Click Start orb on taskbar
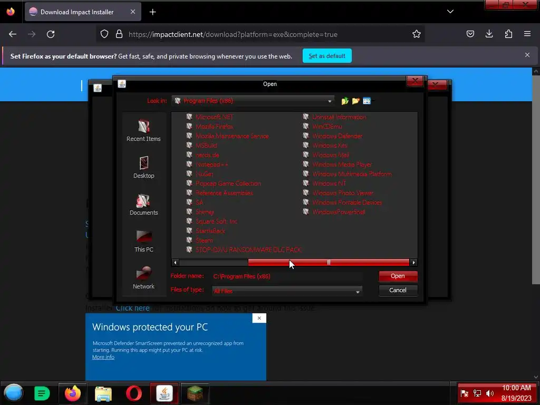Screen dimensions: 540x405 coord(14,393)
